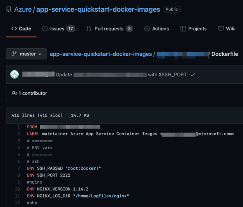Click the Pull requests branch icon
This screenshot has height=207, width=243.
click(x=89, y=28)
